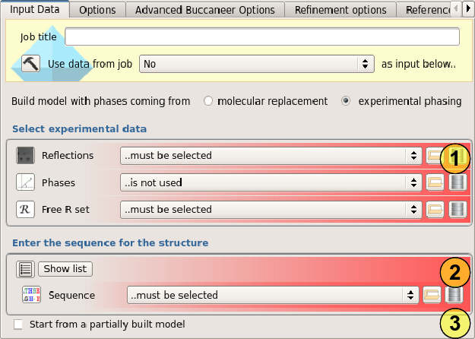This screenshot has width=475, height=339.
Task: Browse file for Reflections data
Action: point(435,156)
